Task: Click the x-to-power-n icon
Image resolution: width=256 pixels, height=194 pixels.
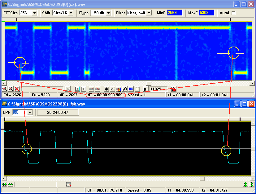Action: click(112, 89)
